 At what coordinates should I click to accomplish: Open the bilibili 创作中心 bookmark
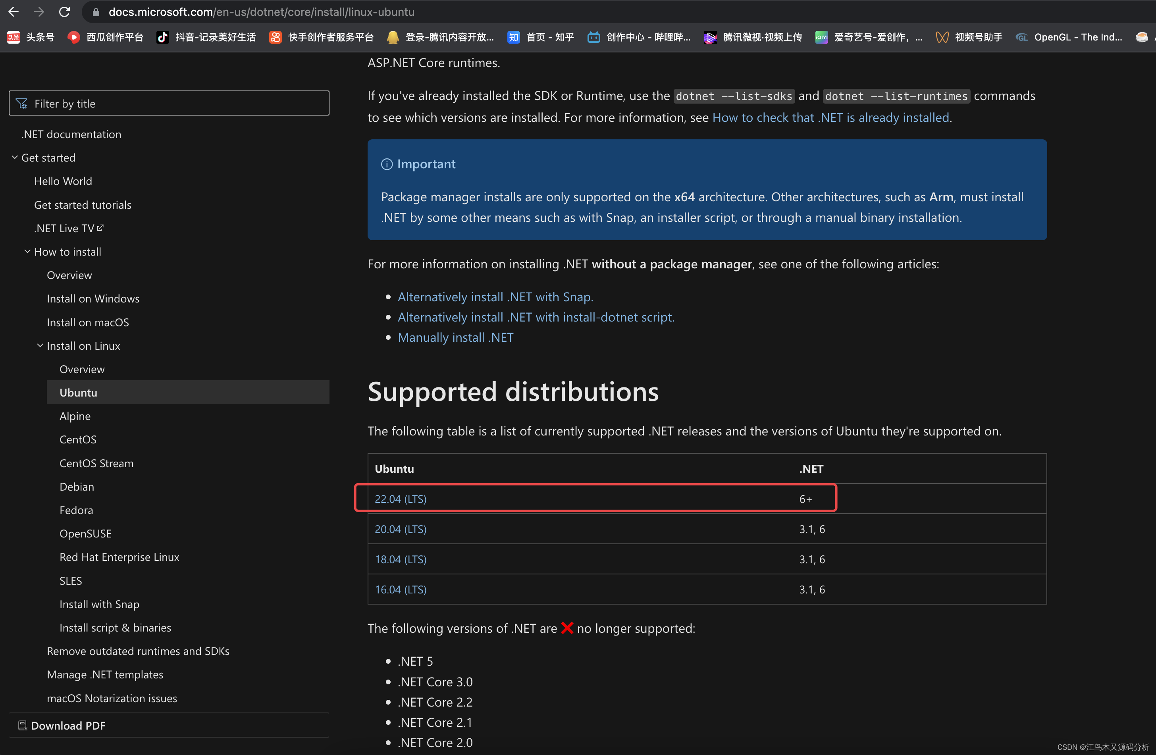638,37
